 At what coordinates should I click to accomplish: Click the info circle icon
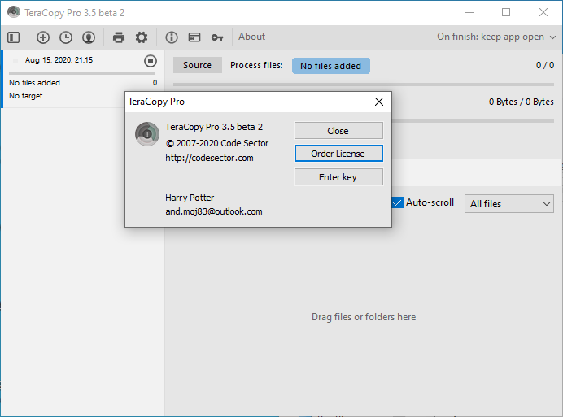click(x=172, y=37)
